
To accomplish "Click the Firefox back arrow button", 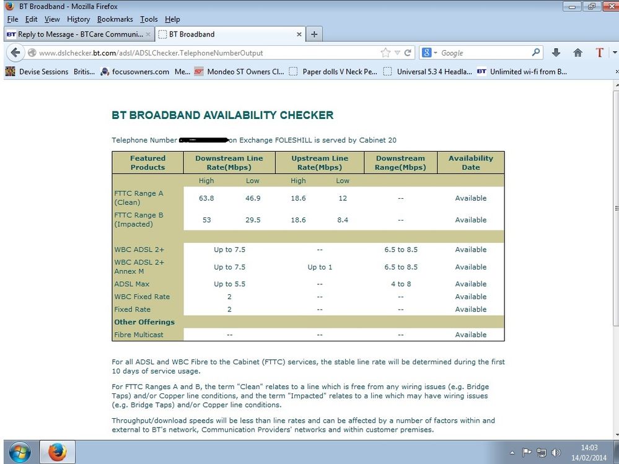I will pyautogui.click(x=15, y=53).
